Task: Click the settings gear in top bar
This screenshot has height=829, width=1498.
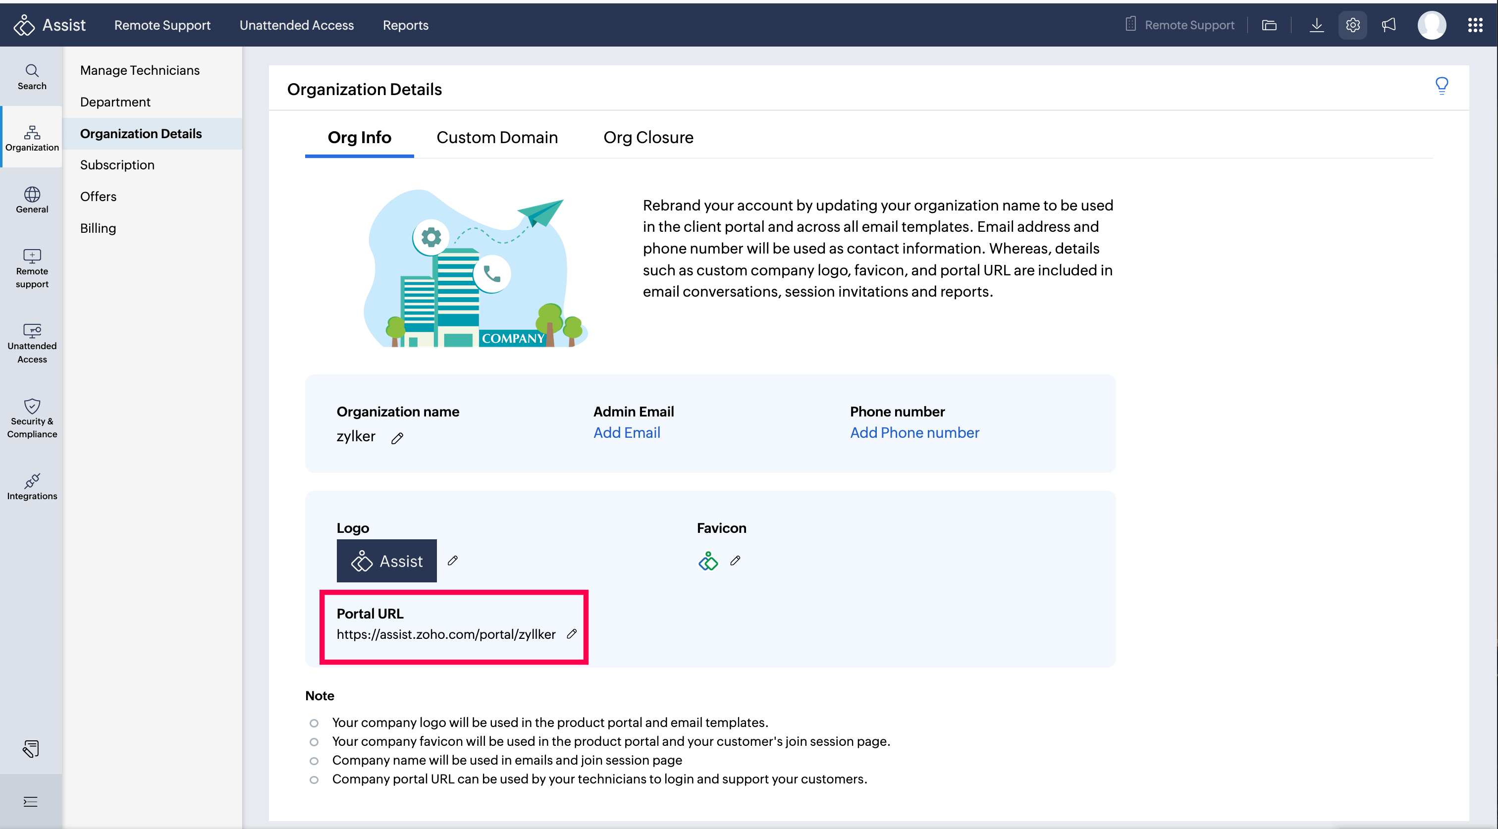Action: click(x=1353, y=25)
